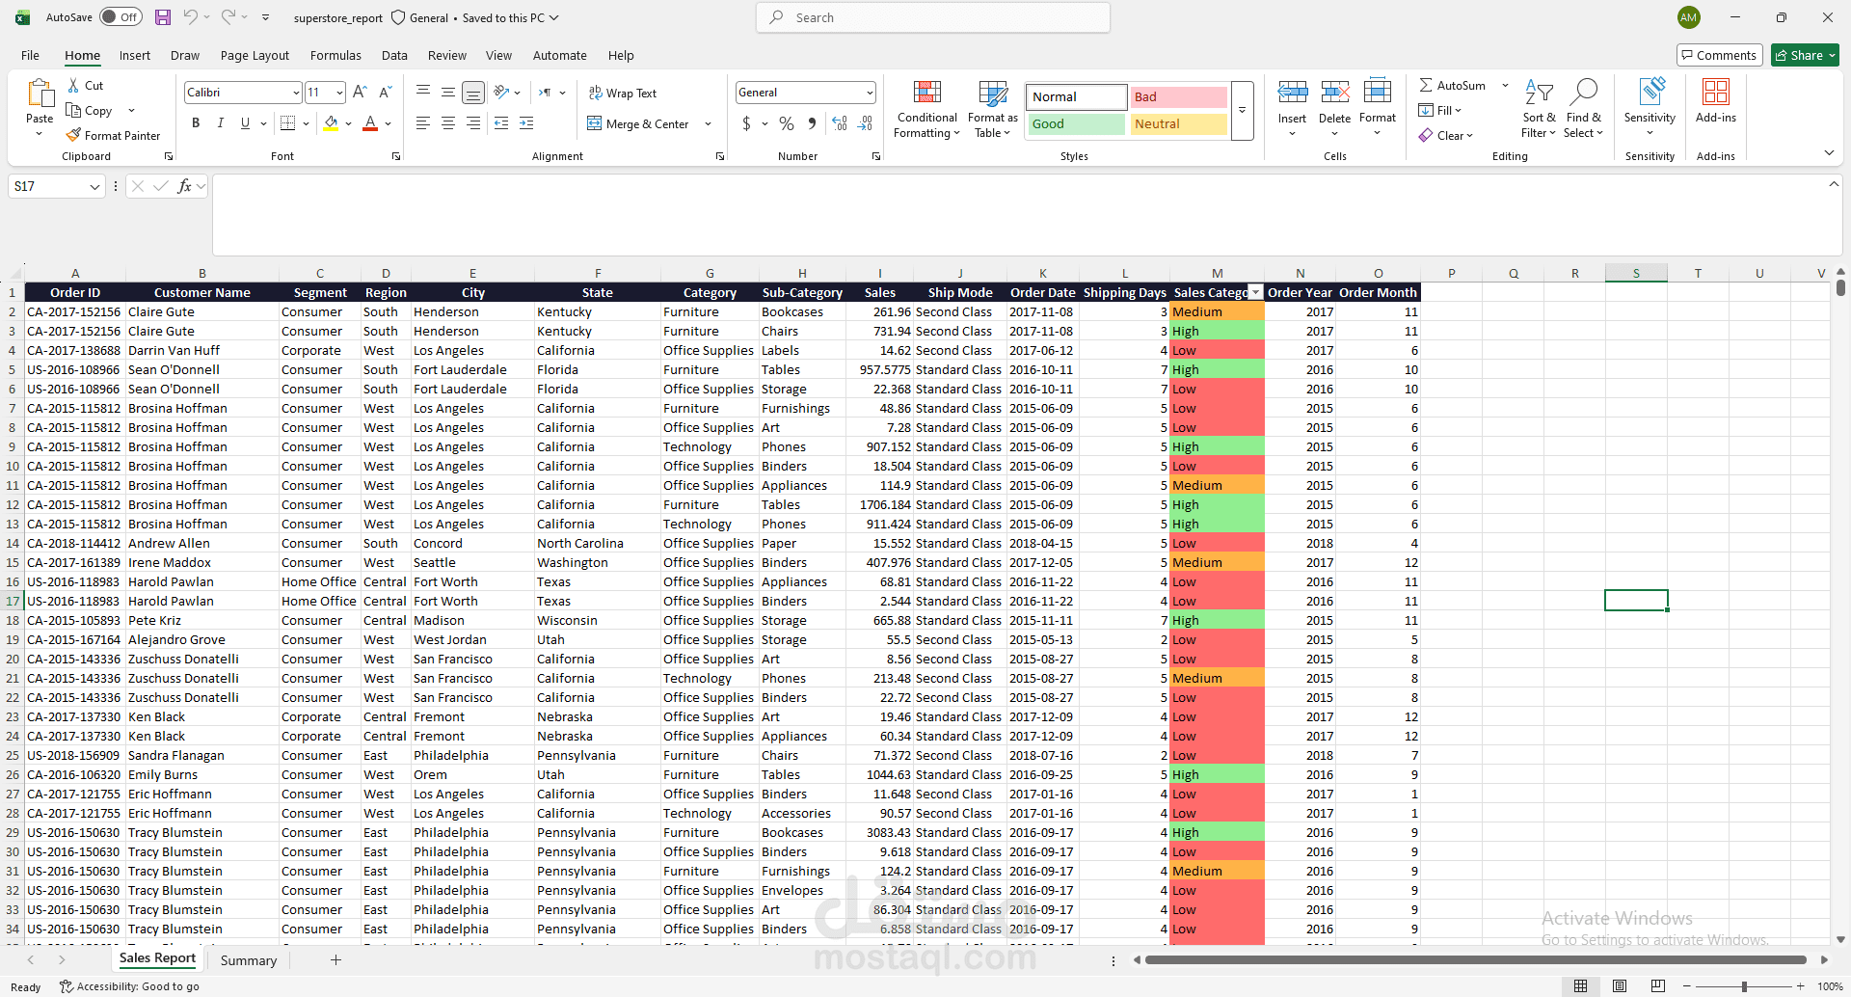Apply the Good cell style
Image resolution: width=1851 pixels, height=997 pixels.
[1075, 124]
